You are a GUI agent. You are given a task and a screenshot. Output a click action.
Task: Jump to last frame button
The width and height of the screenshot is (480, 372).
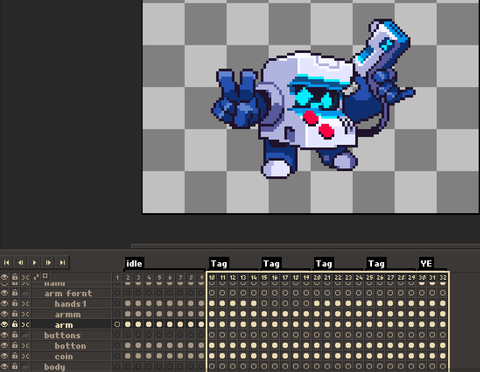(63, 263)
